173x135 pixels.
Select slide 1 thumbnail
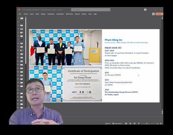(x=22, y=18)
